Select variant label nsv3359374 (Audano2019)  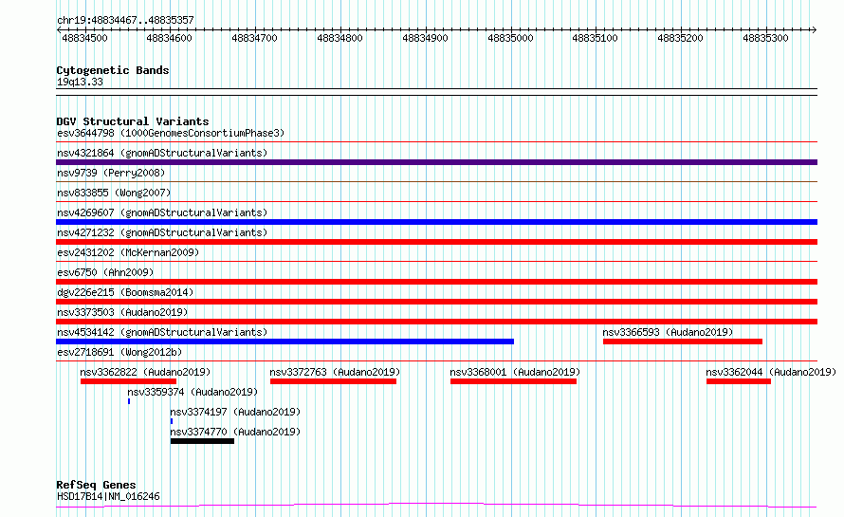pyautogui.click(x=193, y=392)
